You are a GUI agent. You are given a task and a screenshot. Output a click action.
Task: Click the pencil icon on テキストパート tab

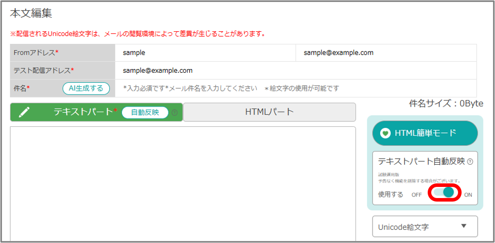pyautogui.click(x=24, y=112)
